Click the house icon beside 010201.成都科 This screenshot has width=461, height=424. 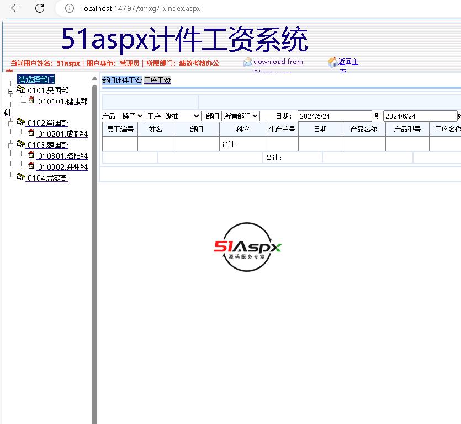31,133
